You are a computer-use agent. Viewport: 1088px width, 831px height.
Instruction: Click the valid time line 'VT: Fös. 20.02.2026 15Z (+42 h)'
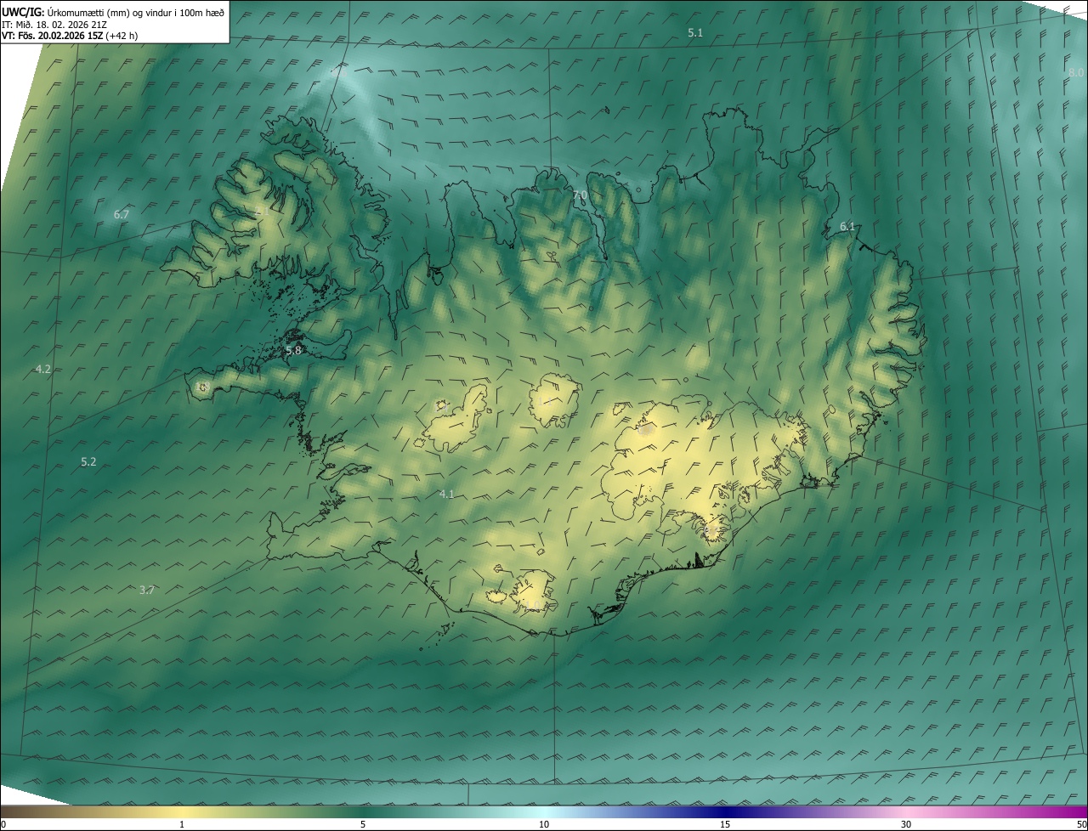click(70, 36)
